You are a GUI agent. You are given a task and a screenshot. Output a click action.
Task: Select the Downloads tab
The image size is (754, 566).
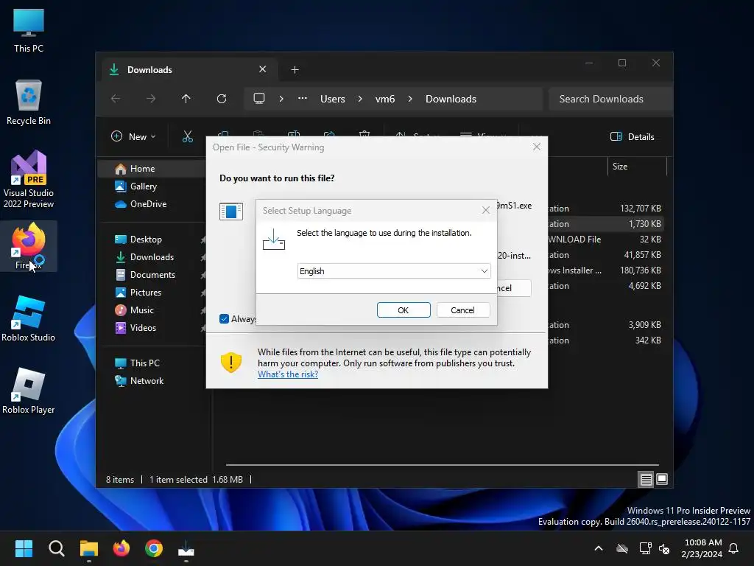click(190, 70)
